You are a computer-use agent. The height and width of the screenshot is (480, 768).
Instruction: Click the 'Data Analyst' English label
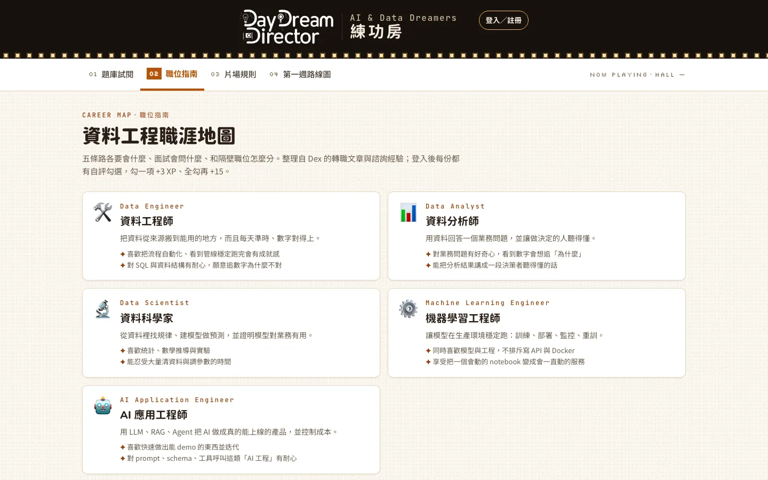click(455, 206)
